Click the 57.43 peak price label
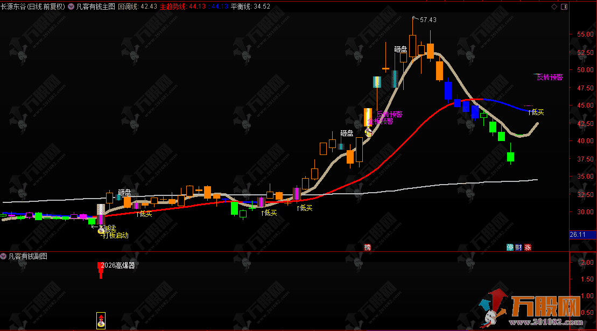This screenshot has height=331, width=597. 428,20
